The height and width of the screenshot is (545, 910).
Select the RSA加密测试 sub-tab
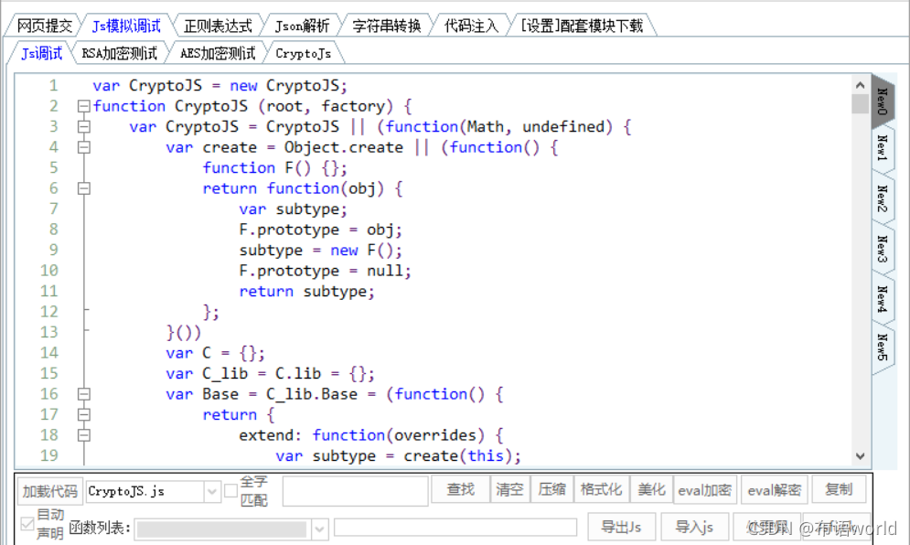tap(119, 53)
